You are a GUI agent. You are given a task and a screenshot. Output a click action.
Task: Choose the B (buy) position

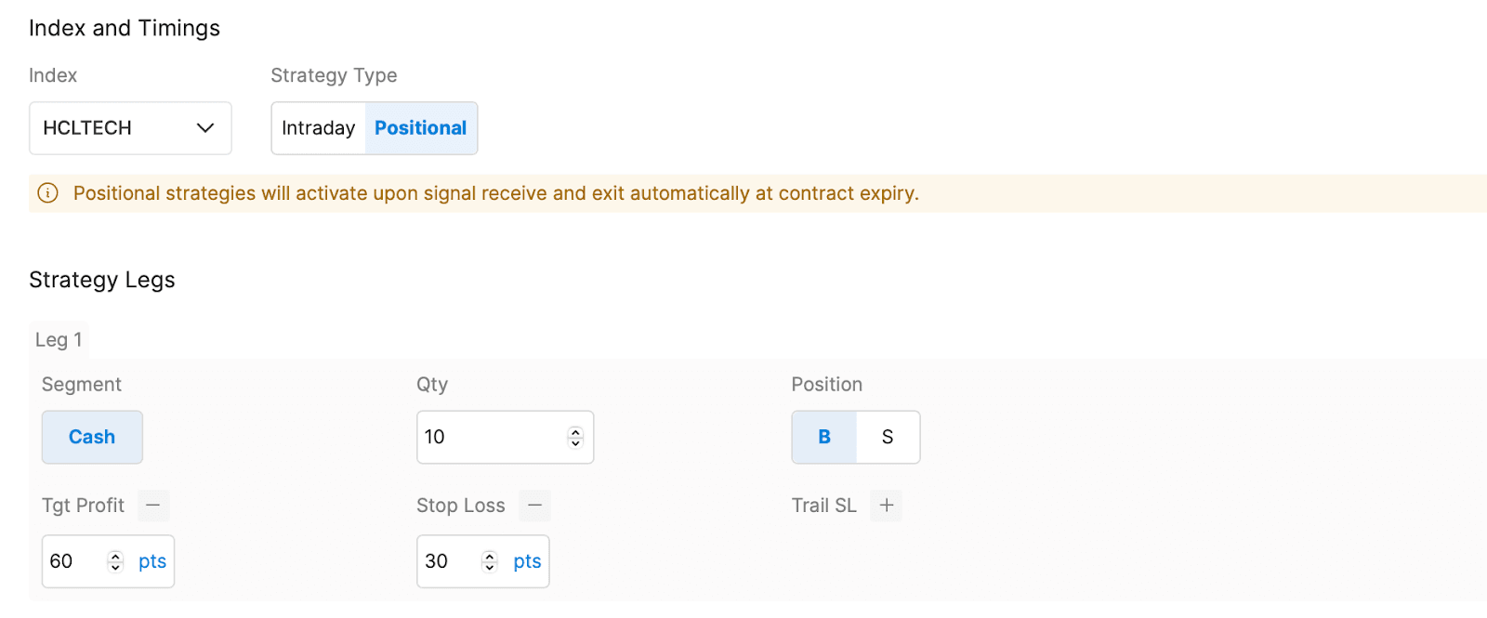click(824, 437)
